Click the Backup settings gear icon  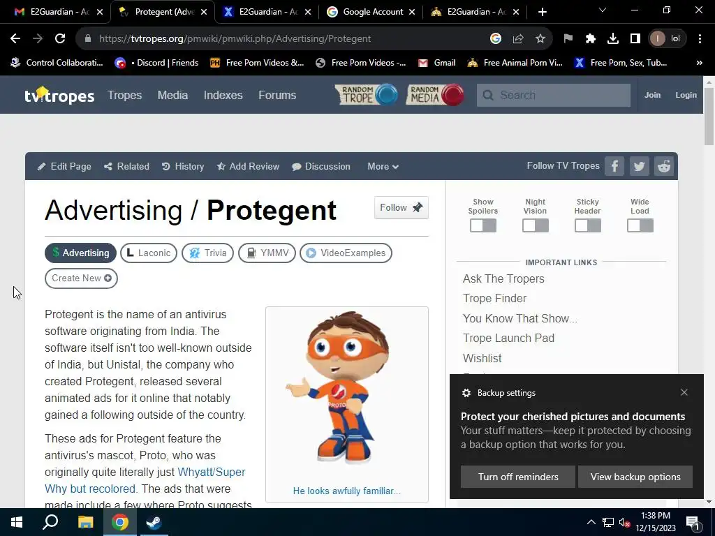pyautogui.click(x=466, y=393)
